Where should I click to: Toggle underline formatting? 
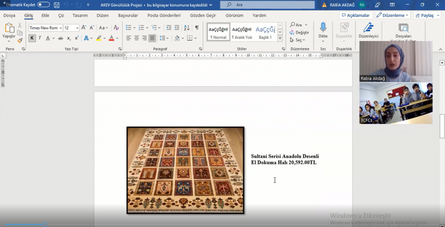pos(48,38)
